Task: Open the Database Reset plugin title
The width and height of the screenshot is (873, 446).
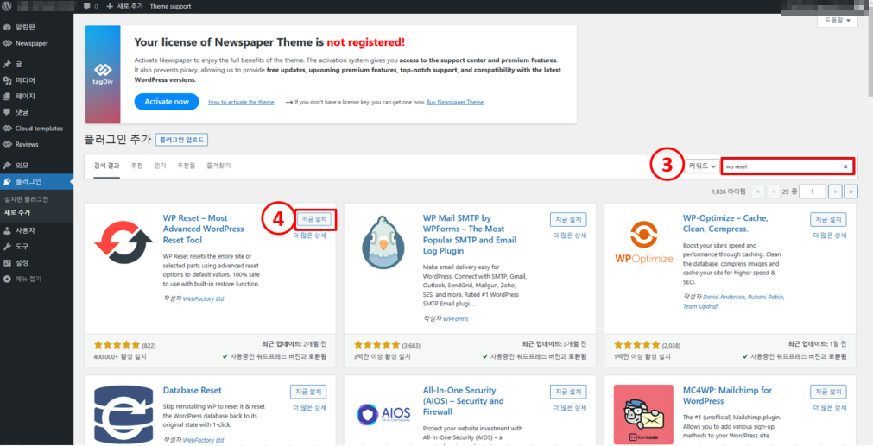Action: click(192, 391)
